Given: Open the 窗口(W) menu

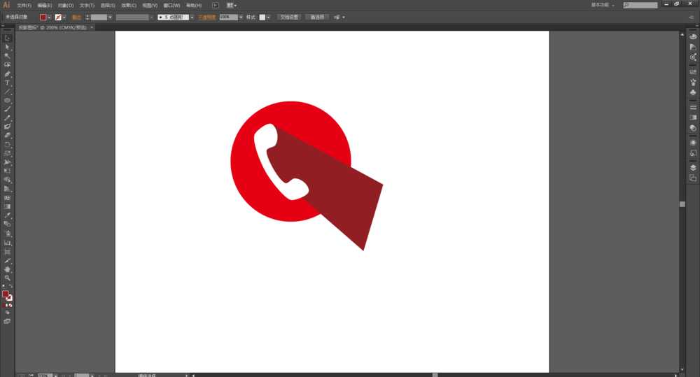Looking at the screenshot, I should pyautogui.click(x=171, y=5).
